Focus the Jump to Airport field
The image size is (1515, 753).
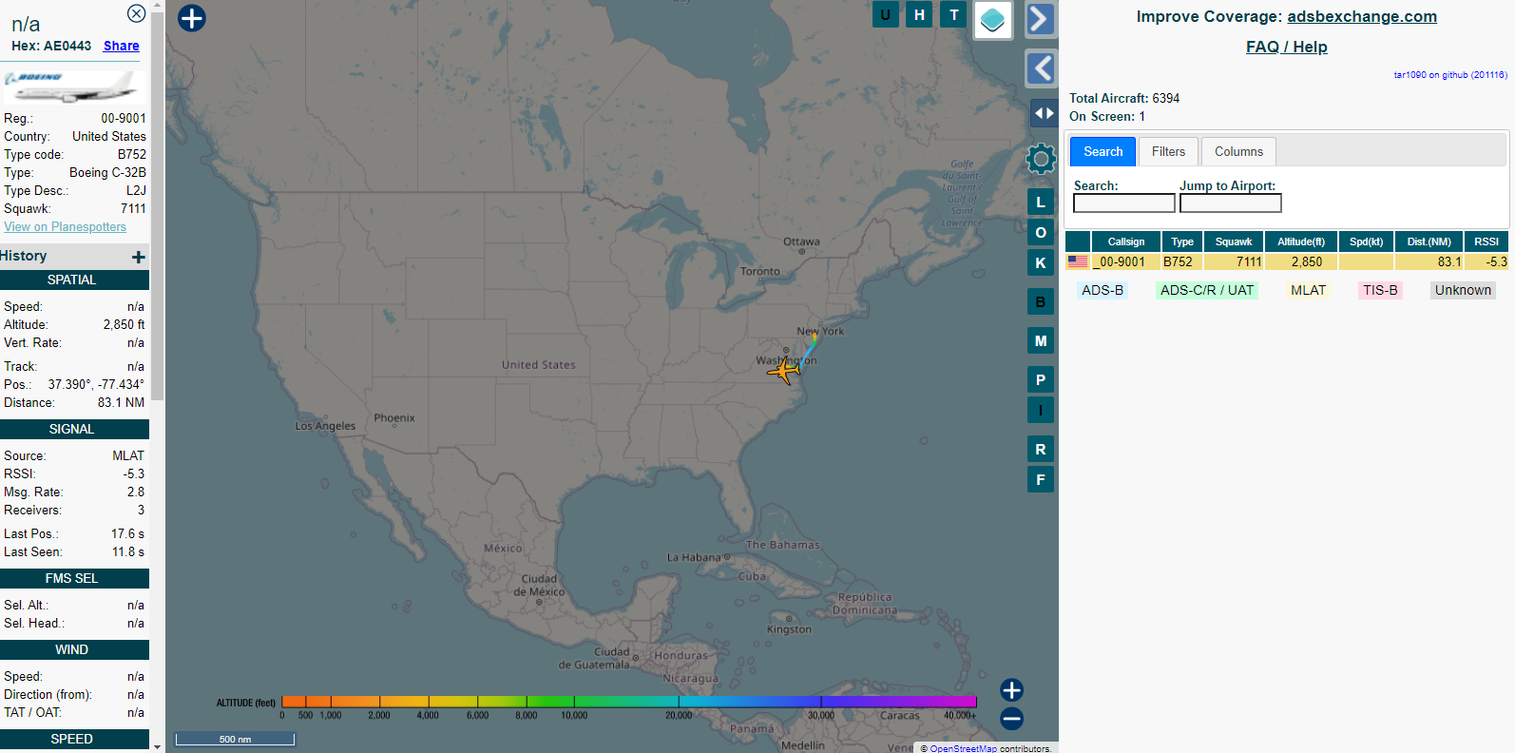(1231, 203)
